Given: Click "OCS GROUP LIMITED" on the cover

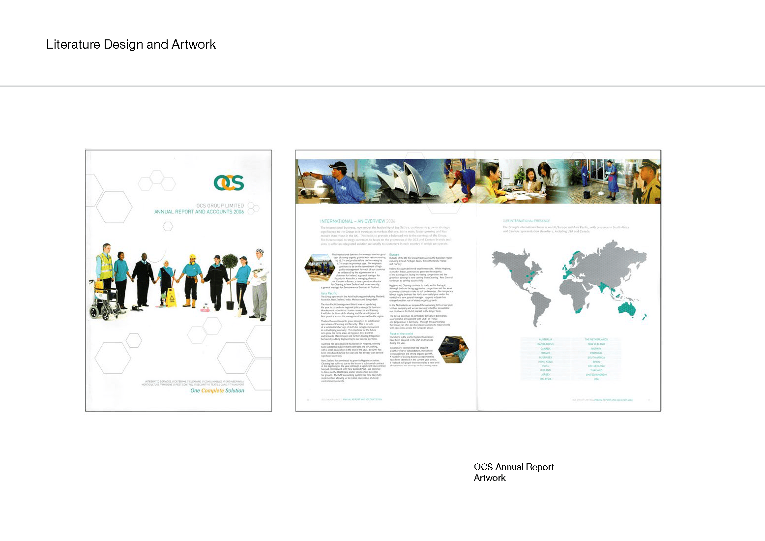Looking at the screenshot, I should 220,206.
